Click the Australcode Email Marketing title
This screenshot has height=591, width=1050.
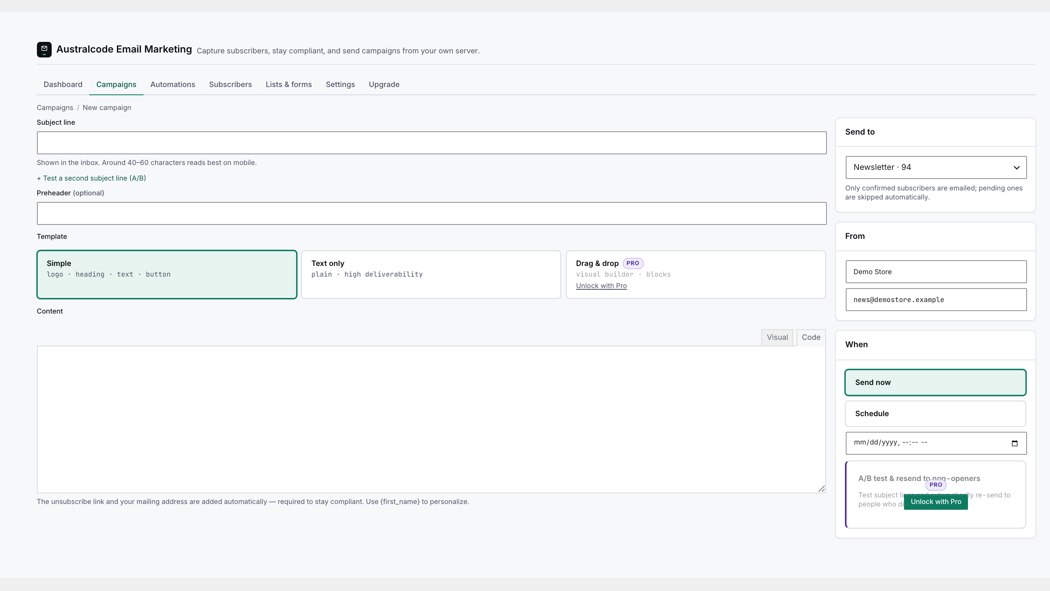click(124, 49)
